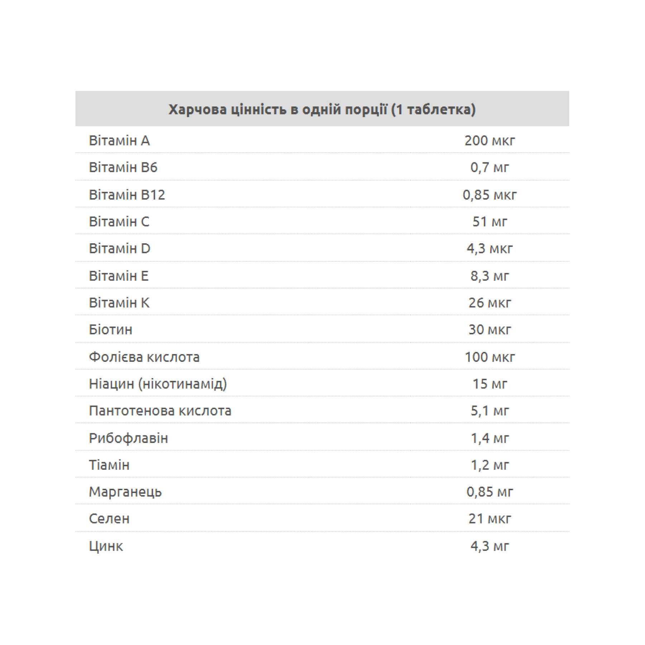This screenshot has height=645, width=645.
Task: Click the "Селен" label
Action: pyautogui.click(x=109, y=519)
